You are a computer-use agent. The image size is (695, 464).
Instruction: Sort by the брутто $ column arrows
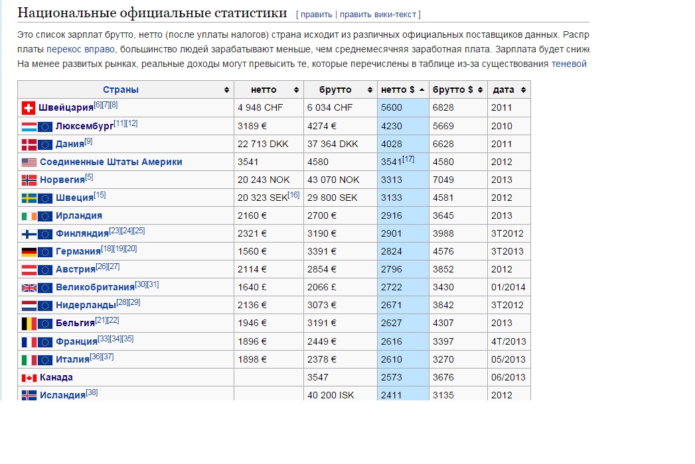(480, 90)
